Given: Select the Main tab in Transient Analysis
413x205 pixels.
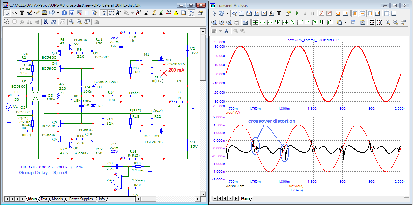Looking at the screenshot, I should click(x=245, y=198).
